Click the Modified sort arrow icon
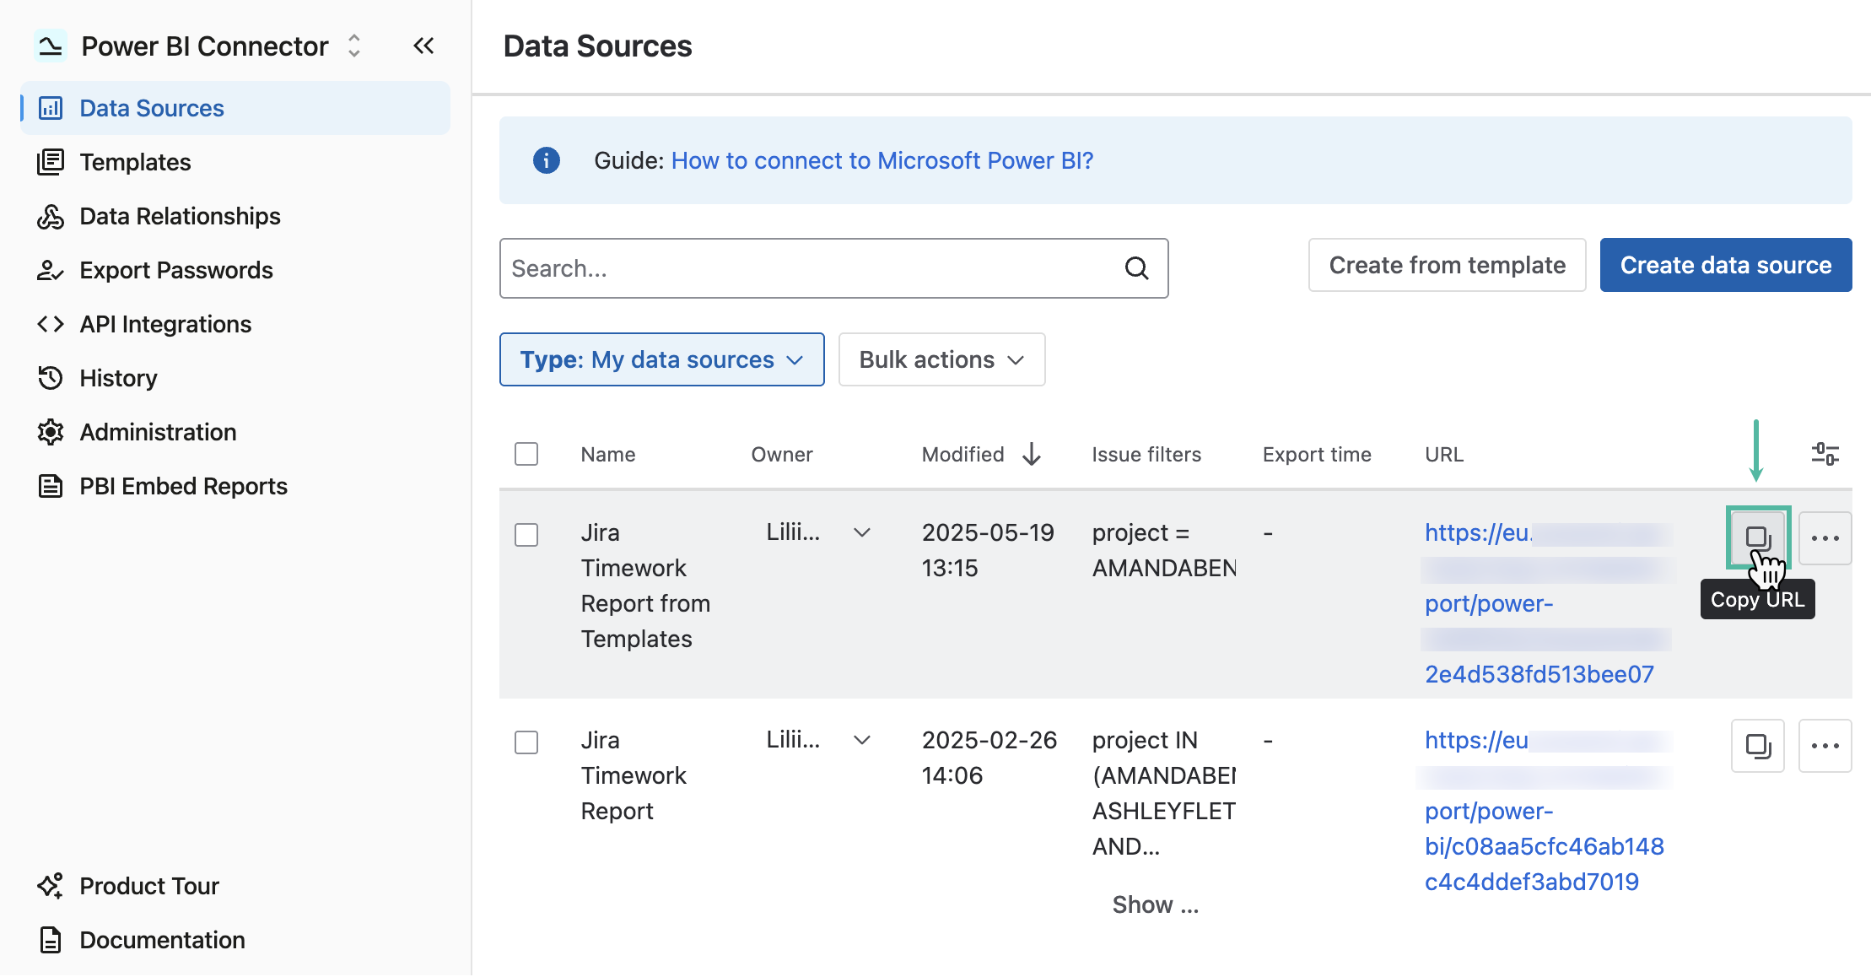The height and width of the screenshot is (977, 1871). point(1032,454)
